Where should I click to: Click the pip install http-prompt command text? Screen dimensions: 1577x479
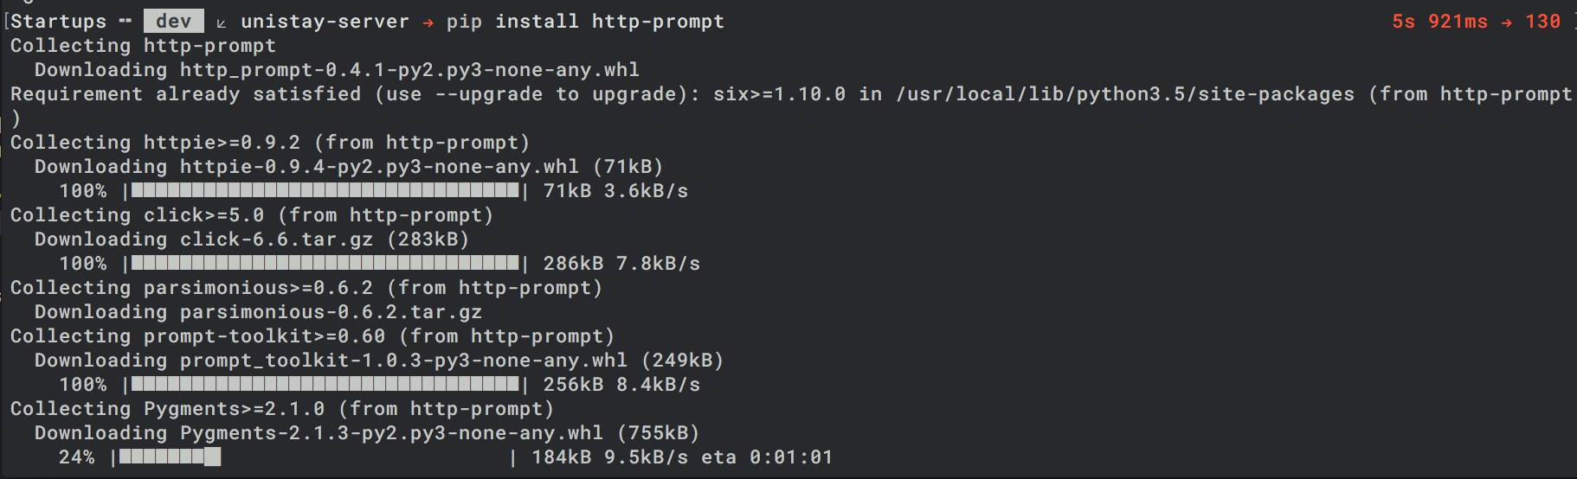pyautogui.click(x=585, y=22)
